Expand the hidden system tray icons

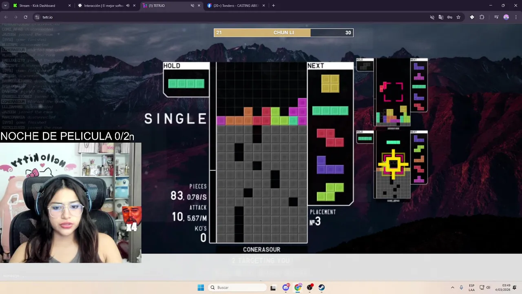click(452, 287)
